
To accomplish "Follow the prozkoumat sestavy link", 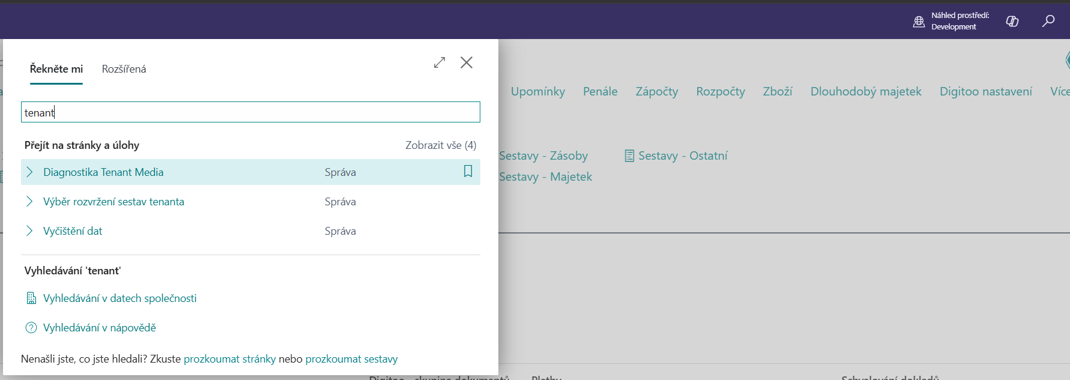I will (352, 359).
